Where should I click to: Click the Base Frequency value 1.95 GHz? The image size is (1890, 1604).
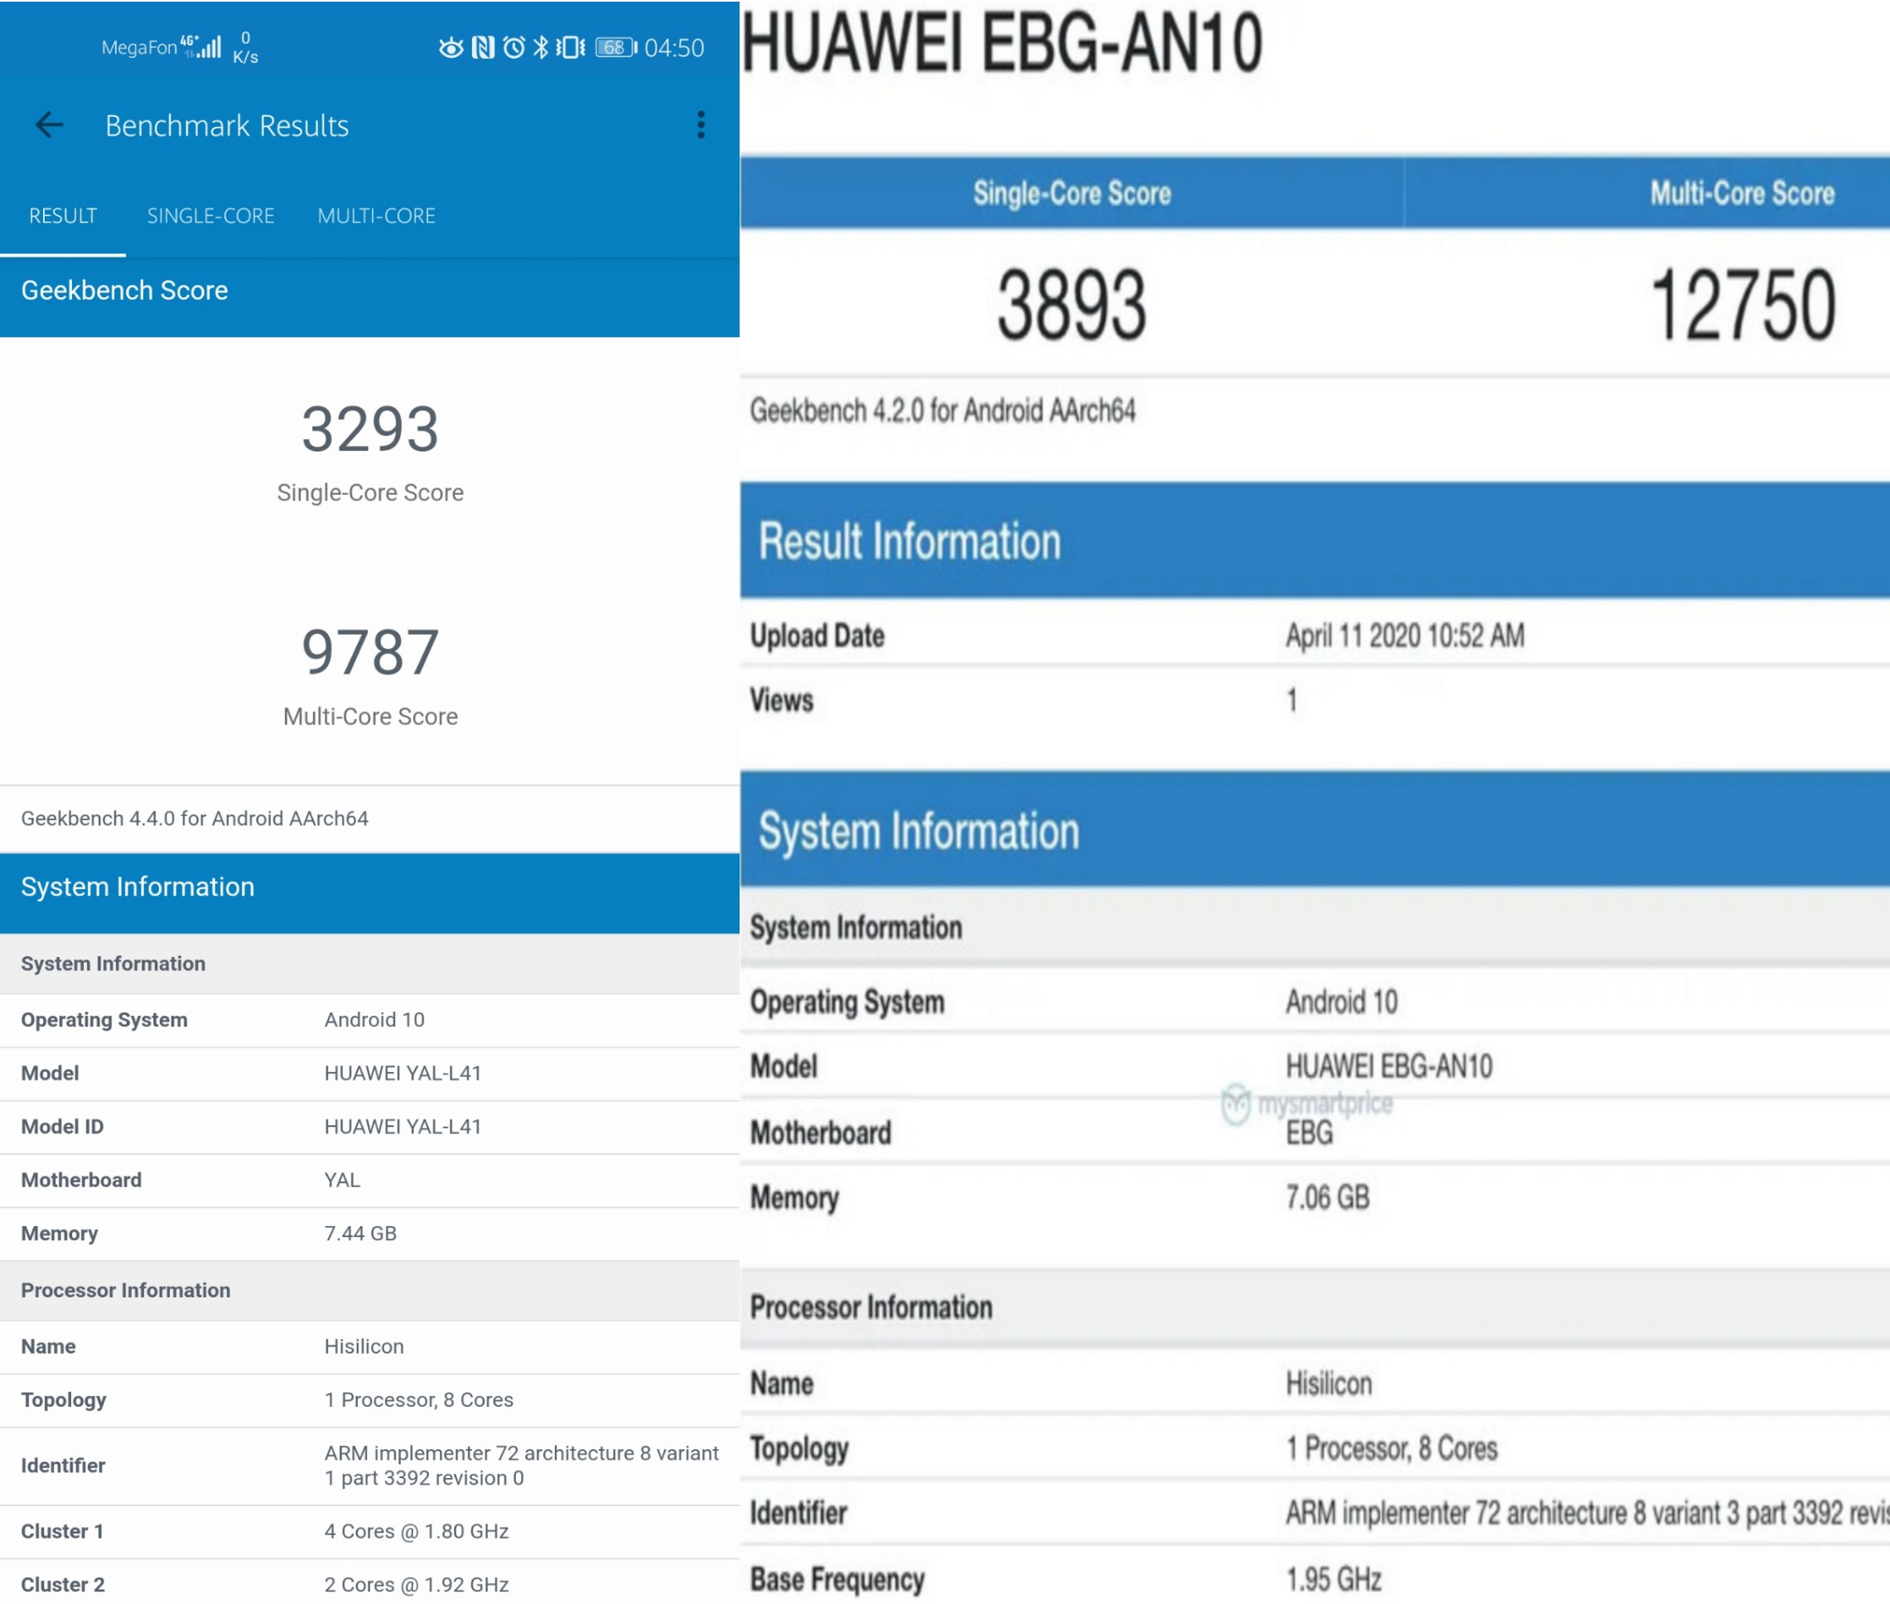(1333, 1579)
